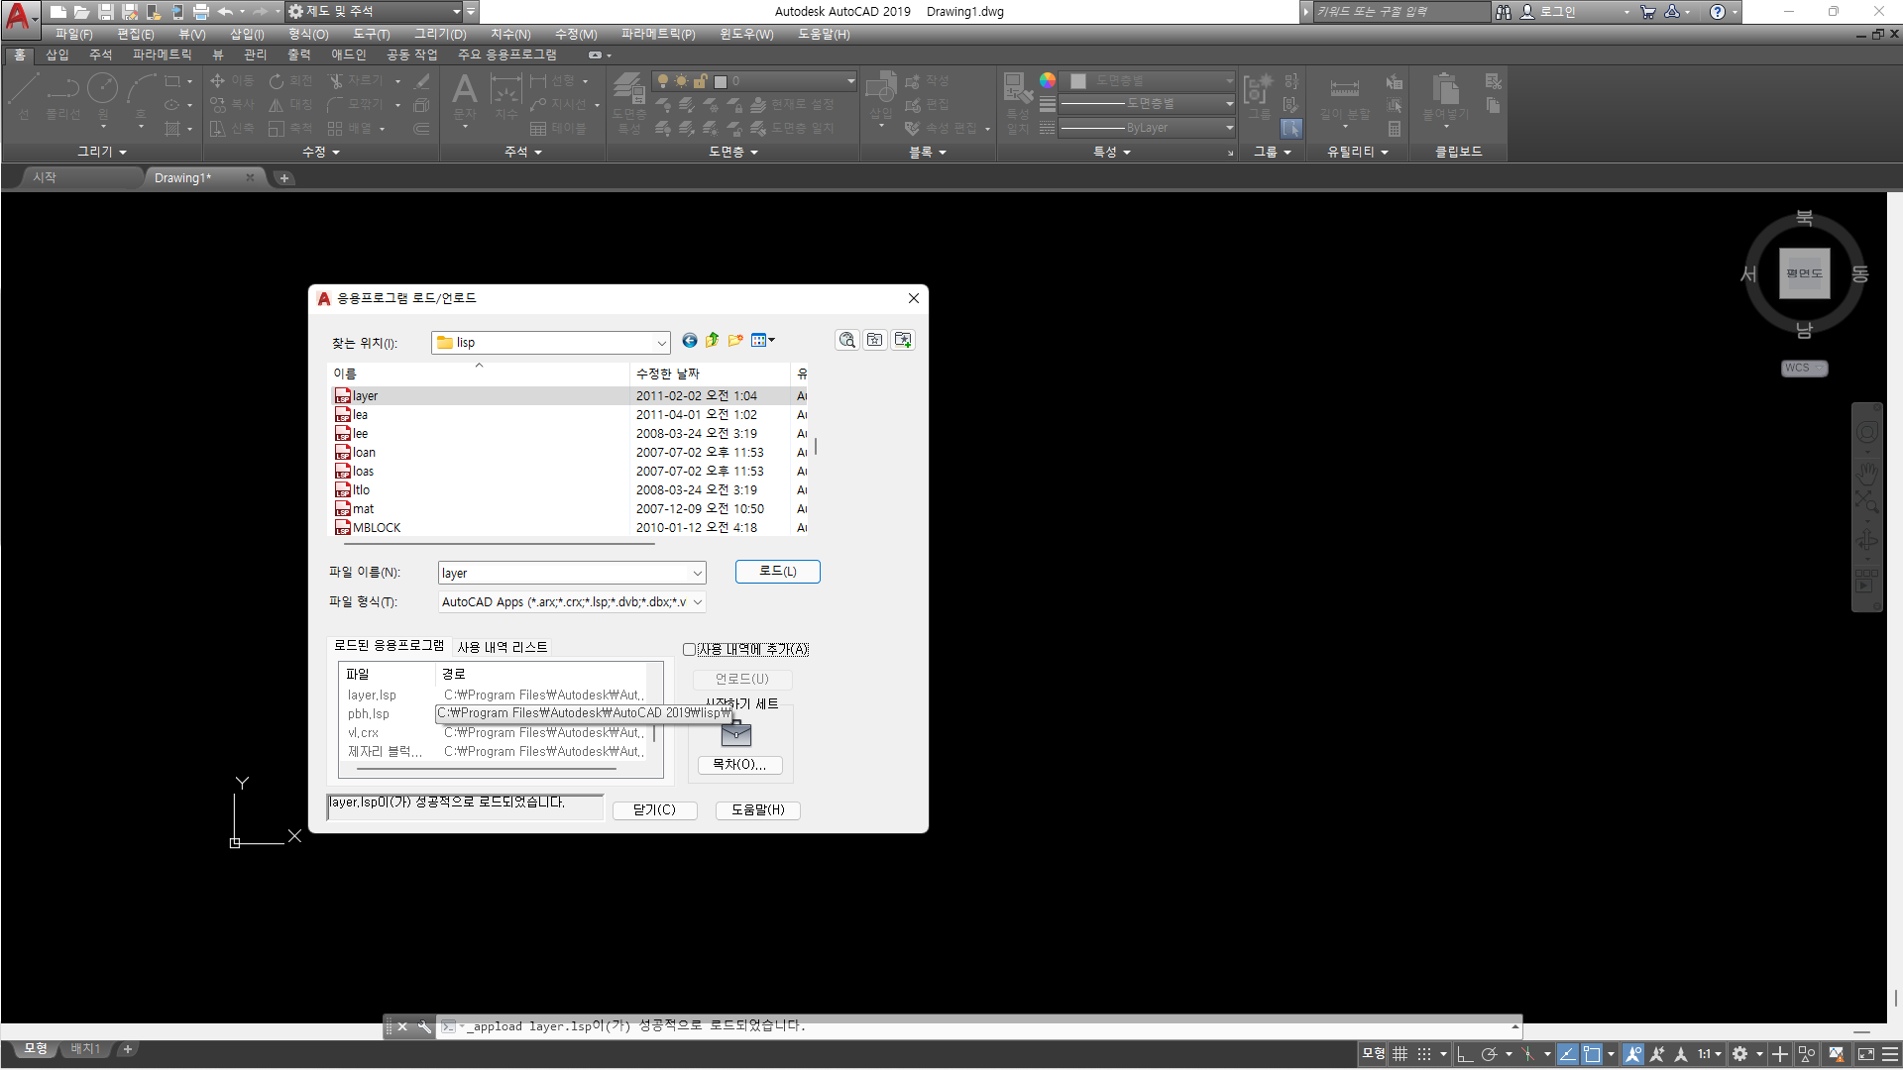The width and height of the screenshot is (1903, 1070).
Task: Open the 도구(T) menu
Action: click(x=371, y=34)
